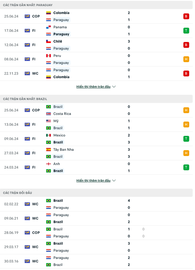This screenshot has height=270, width=195.
Task: Click Hiển thị thêm trận đấu under Brazil list
Action: tap(93, 180)
